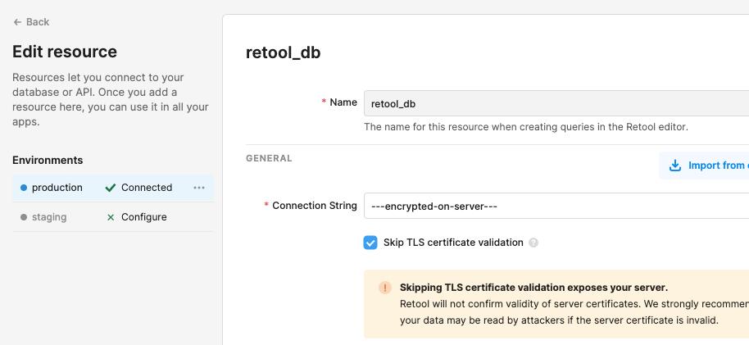Click the help icon beside Skip TLS validation
Screen dimensions: 749x345
(533, 243)
